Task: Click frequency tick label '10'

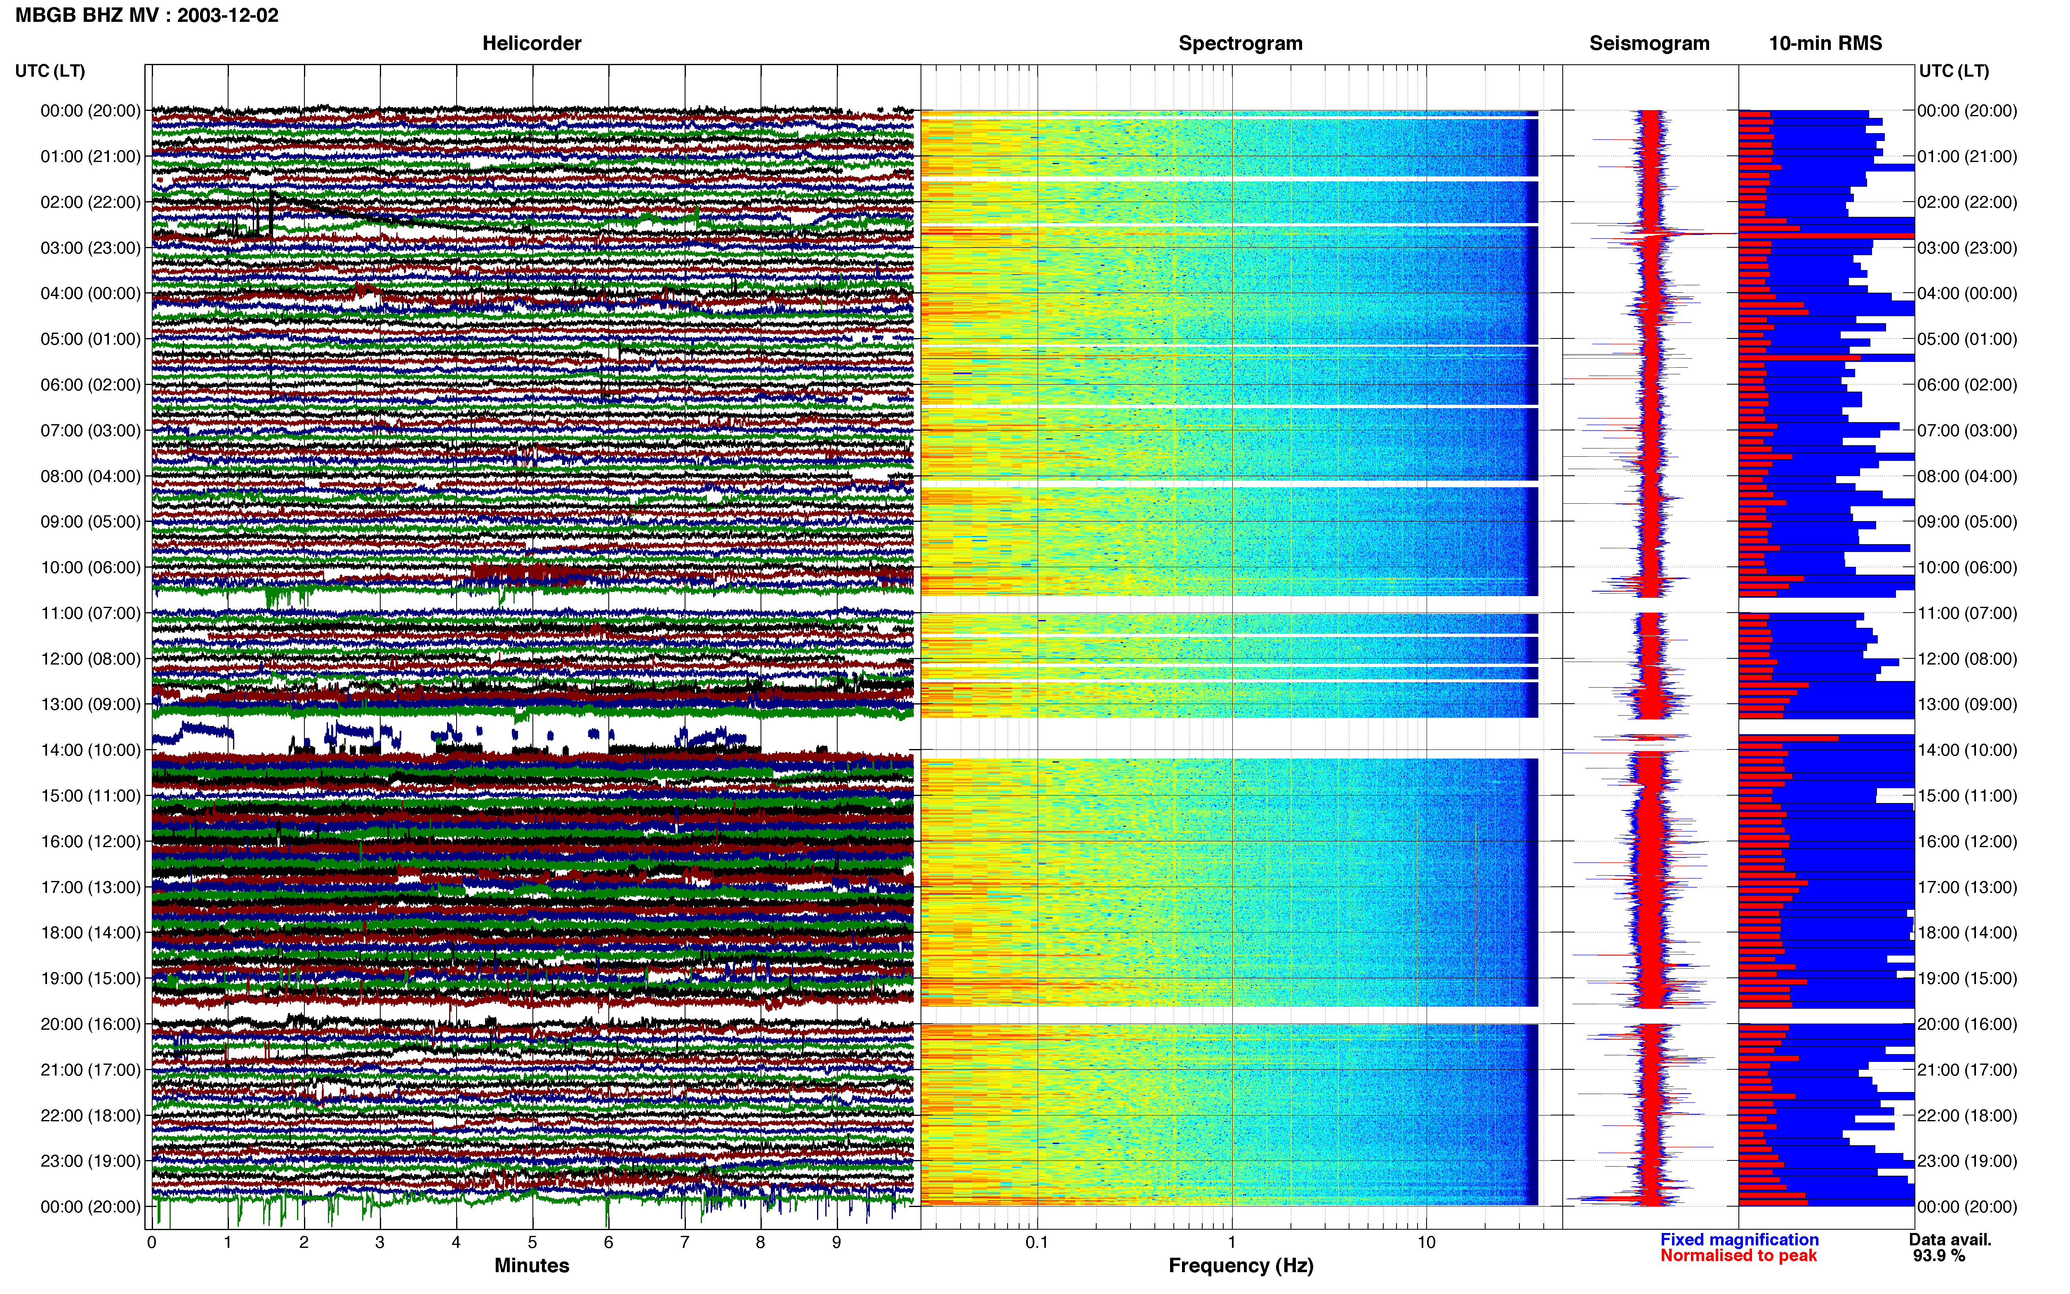Action: coord(1426,1242)
